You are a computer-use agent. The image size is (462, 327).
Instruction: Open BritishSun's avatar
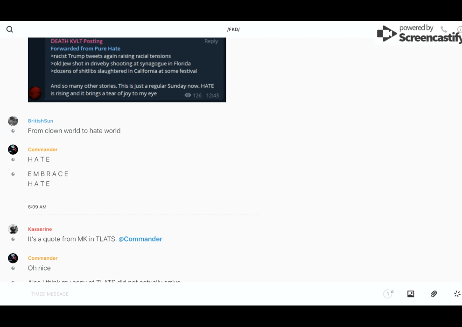[13, 121]
